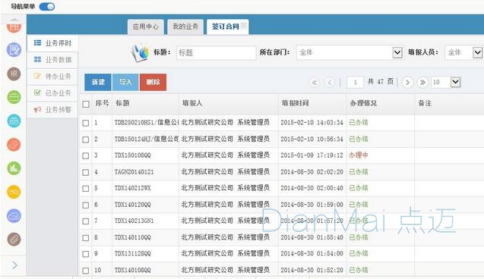Open the cyan tray sidebar icon
484x279 pixels.
(x=14, y=121)
